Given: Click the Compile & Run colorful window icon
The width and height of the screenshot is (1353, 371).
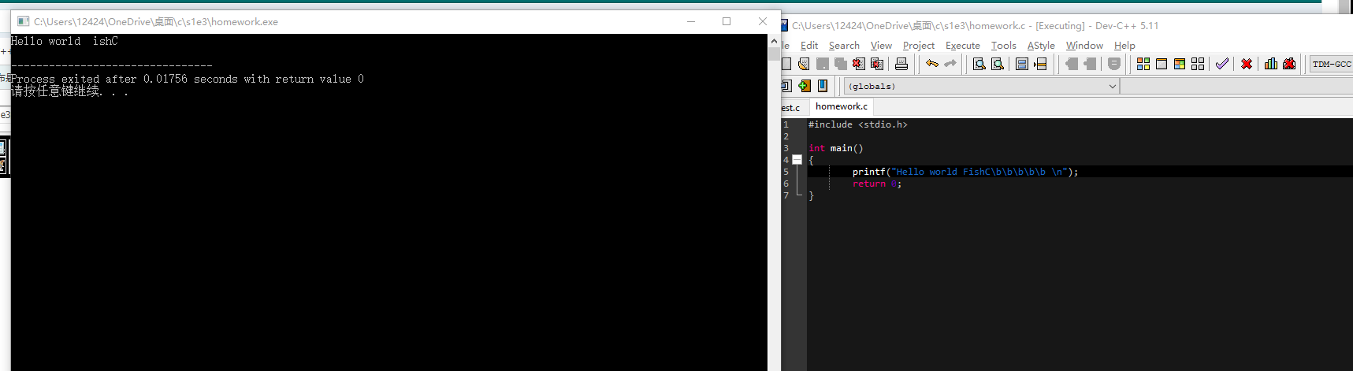Looking at the screenshot, I should (1180, 64).
